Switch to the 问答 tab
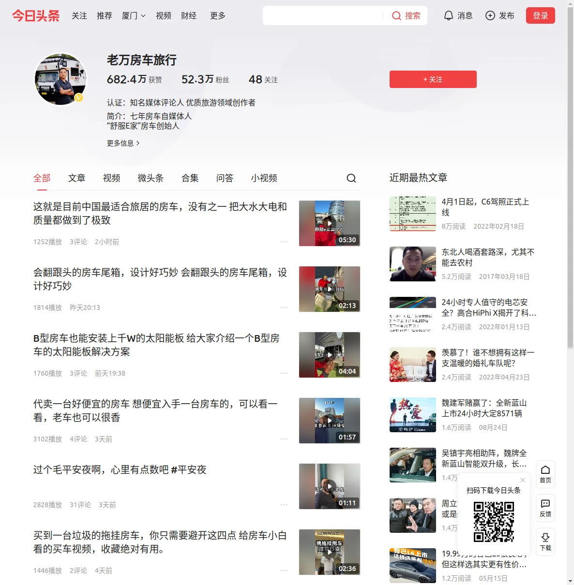Image resolution: width=574 pixels, height=585 pixels. tap(225, 178)
